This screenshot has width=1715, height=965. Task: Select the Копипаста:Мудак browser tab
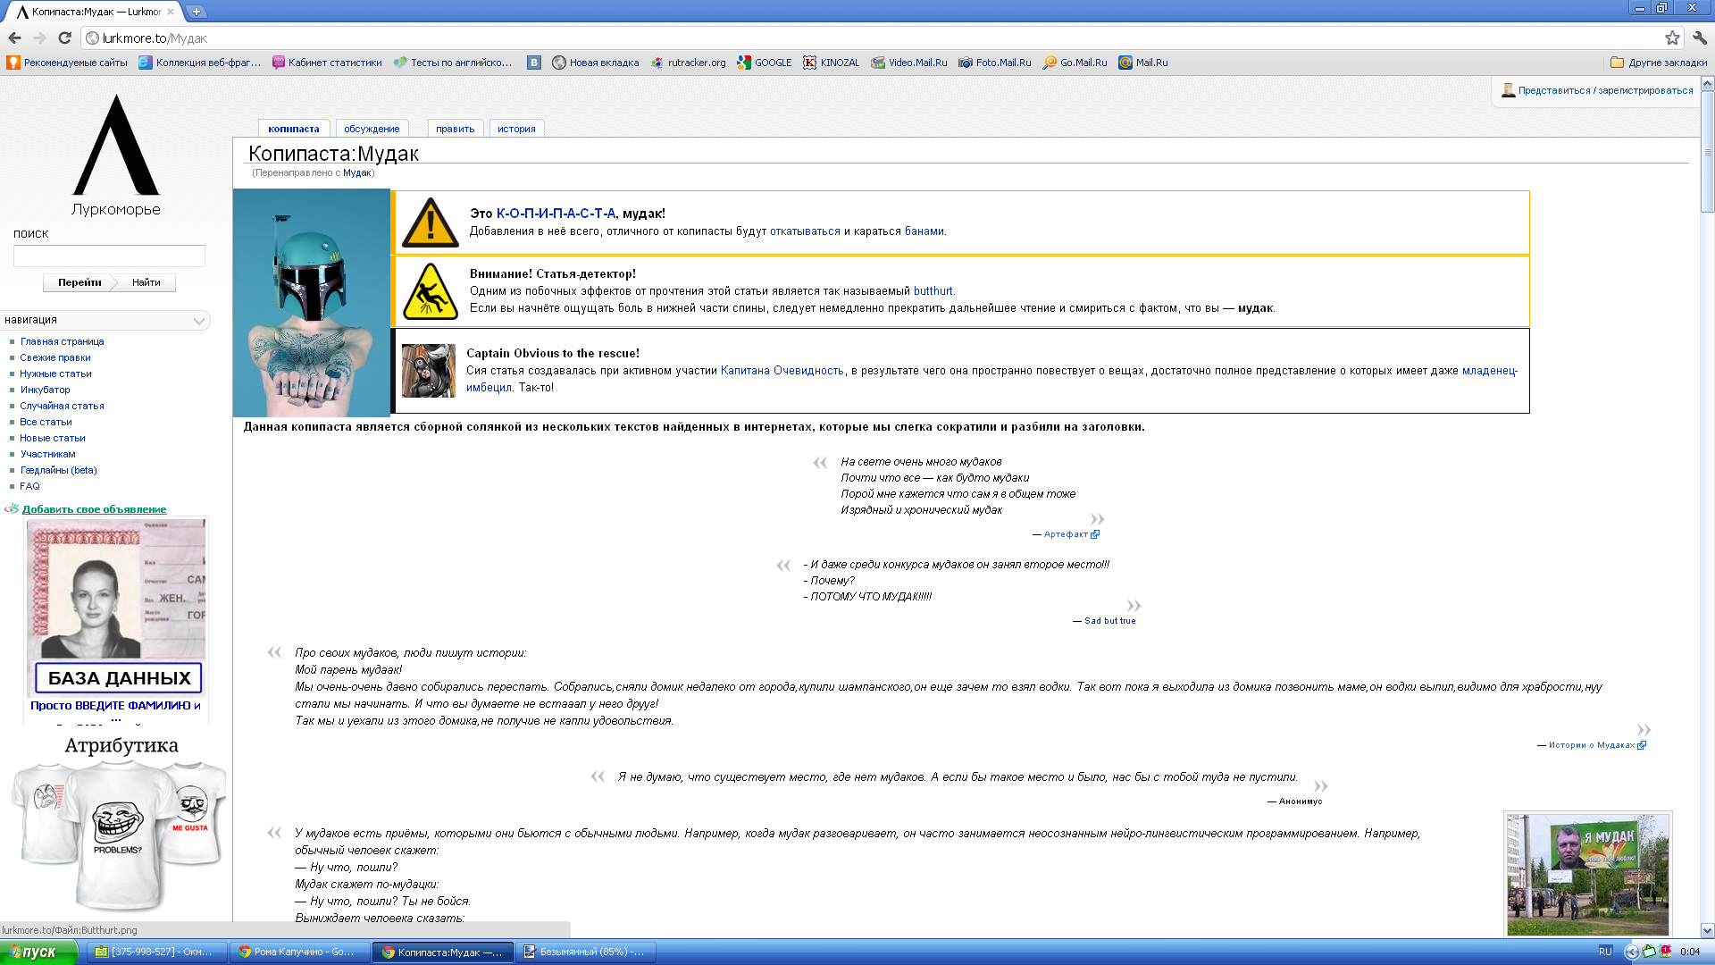(94, 12)
